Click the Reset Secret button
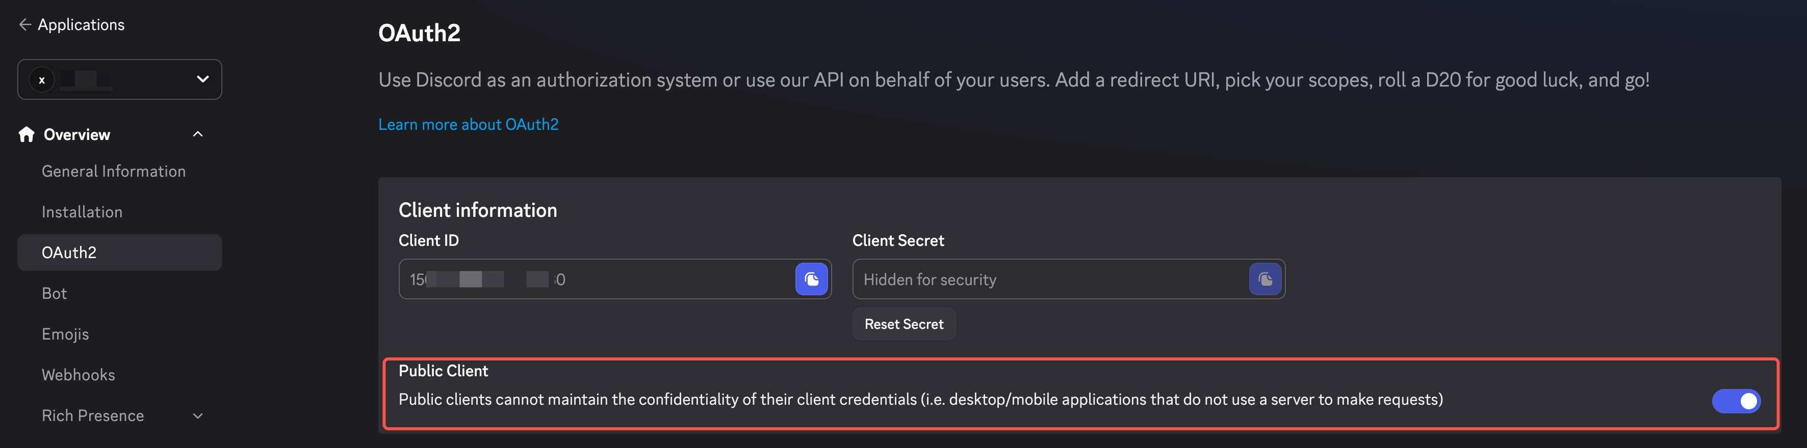The height and width of the screenshot is (448, 1807). pyautogui.click(x=904, y=324)
